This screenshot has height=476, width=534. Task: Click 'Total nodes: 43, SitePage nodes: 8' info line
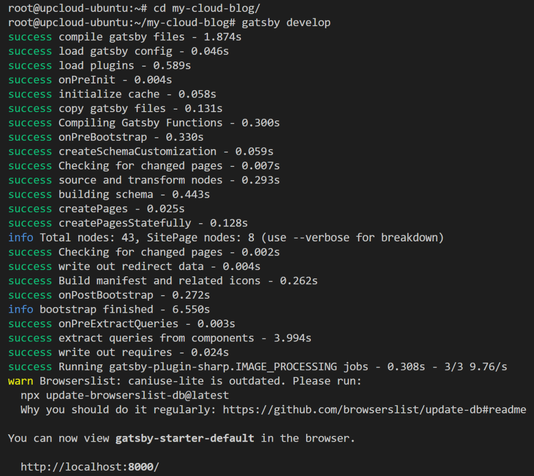226,238
